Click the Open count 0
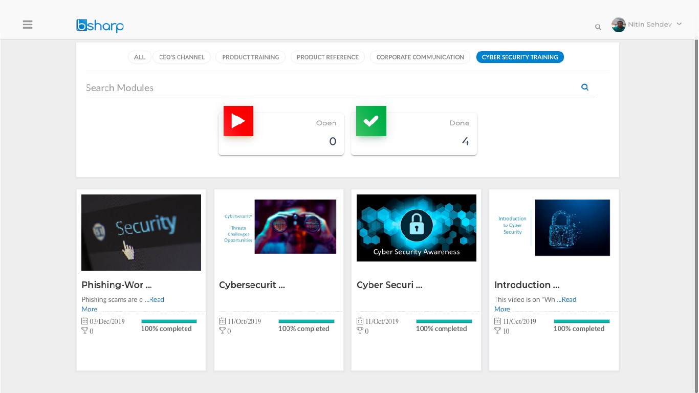This screenshot has height=393, width=699. [333, 141]
